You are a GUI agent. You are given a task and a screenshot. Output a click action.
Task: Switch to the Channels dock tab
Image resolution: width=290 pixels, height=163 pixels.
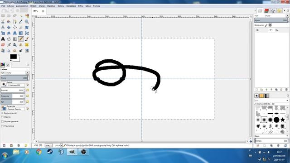(x=266, y=11)
